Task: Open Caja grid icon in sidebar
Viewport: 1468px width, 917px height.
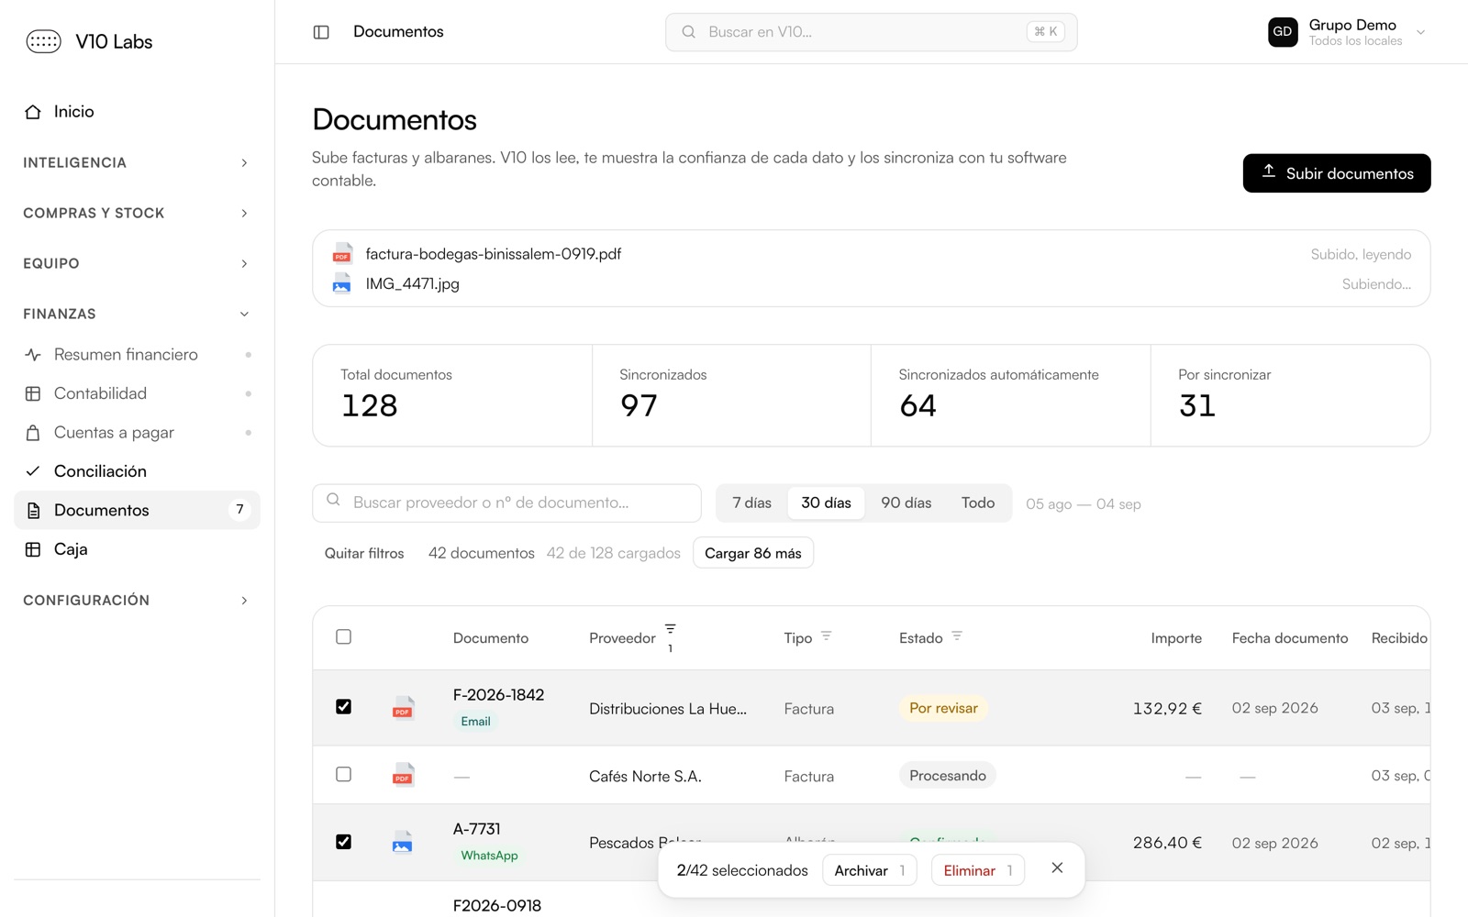Action: (33, 549)
